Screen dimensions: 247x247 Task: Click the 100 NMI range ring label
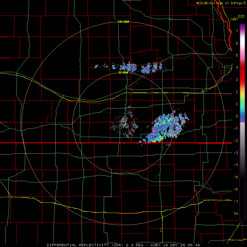tap(123, 22)
